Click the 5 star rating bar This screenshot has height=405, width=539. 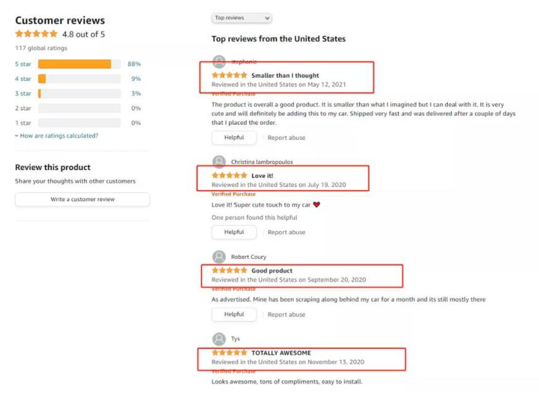pos(79,64)
